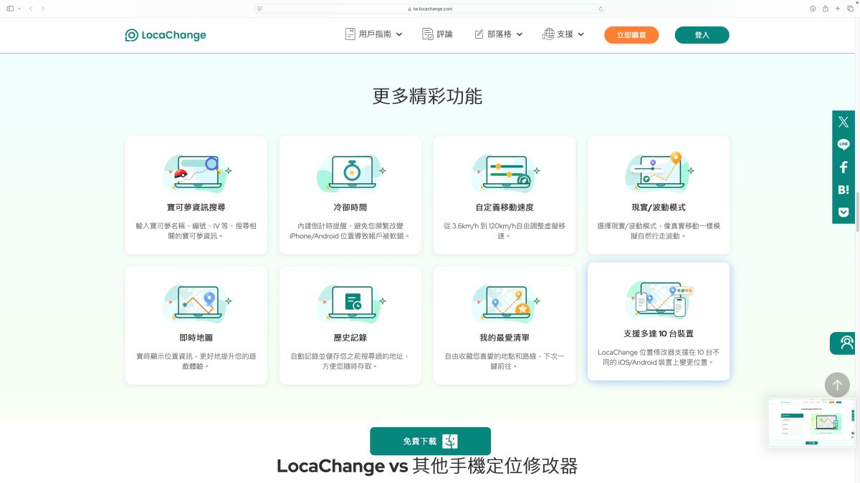Click the 自定義移動速度 title
This screenshot has height=483, width=860.
(505, 208)
